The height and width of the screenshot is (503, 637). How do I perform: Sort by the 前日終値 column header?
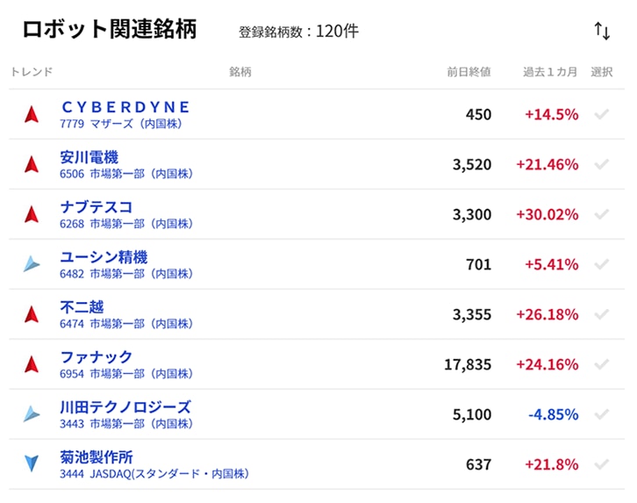(x=469, y=72)
